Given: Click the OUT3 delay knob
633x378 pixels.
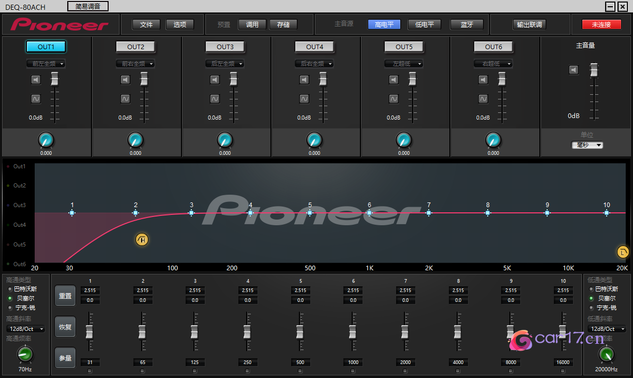Looking at the screenshot, I should [225, 140].
